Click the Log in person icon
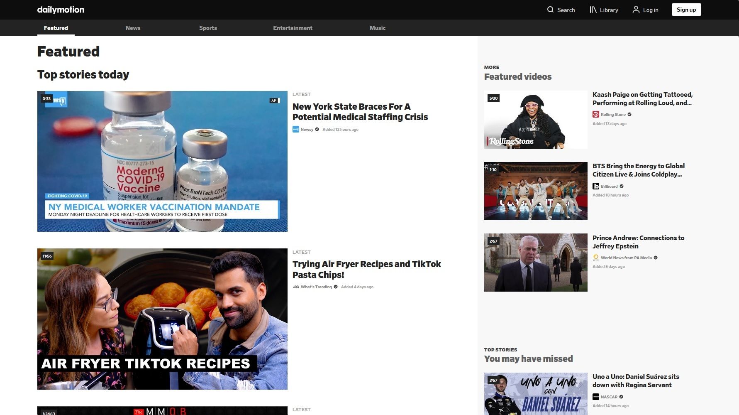Screen dimensions: 739x415 click(636, 10)
